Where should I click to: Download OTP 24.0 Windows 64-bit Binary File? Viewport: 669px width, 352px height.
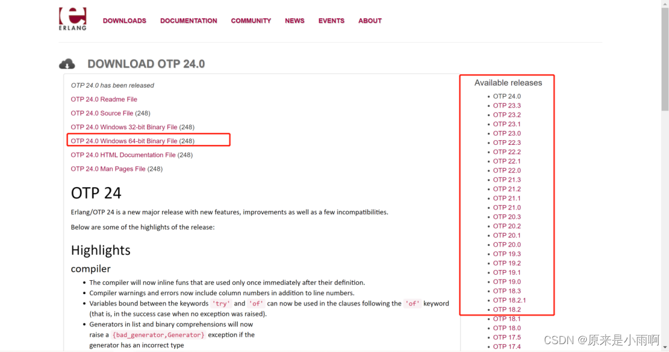[124, 141]
